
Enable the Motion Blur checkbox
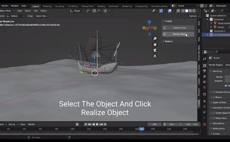(214, 118)
